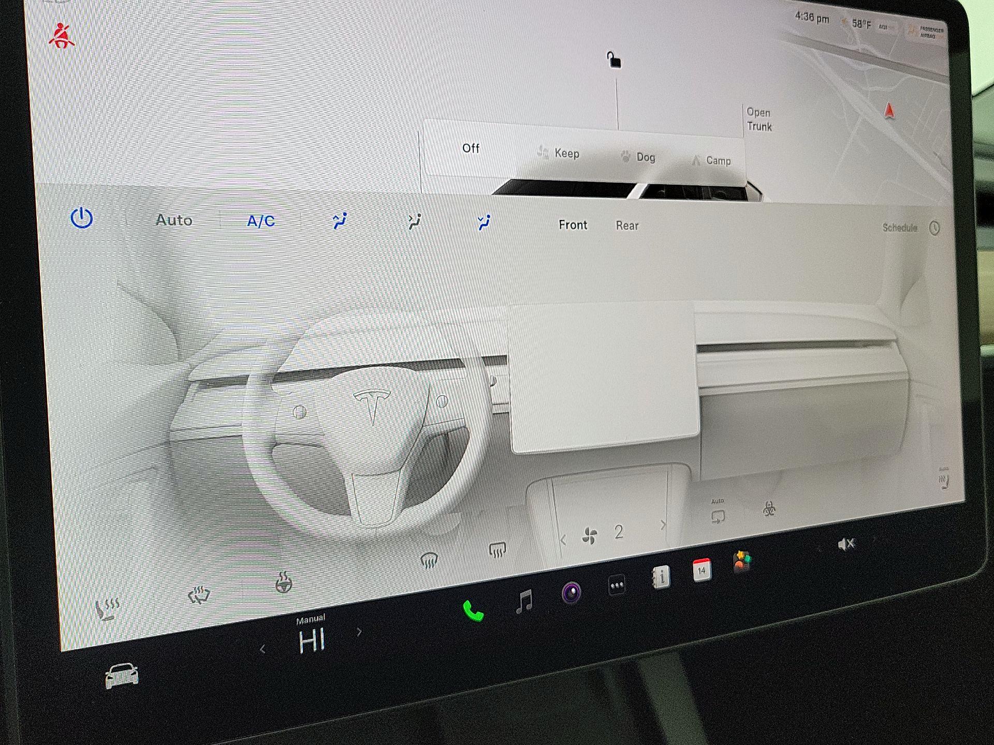994x745 pixels.
Task: Switch to the Rear climate tab
Action: click(x=627, y=225)
